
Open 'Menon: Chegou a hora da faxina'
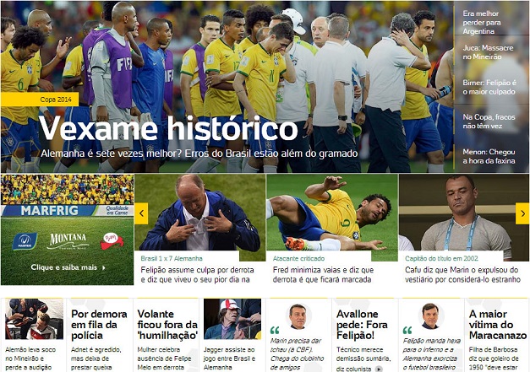pos(489,156)
